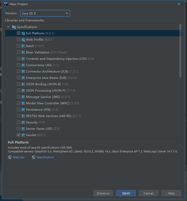Click the Servlet library icon

click(x=23, y=135)
